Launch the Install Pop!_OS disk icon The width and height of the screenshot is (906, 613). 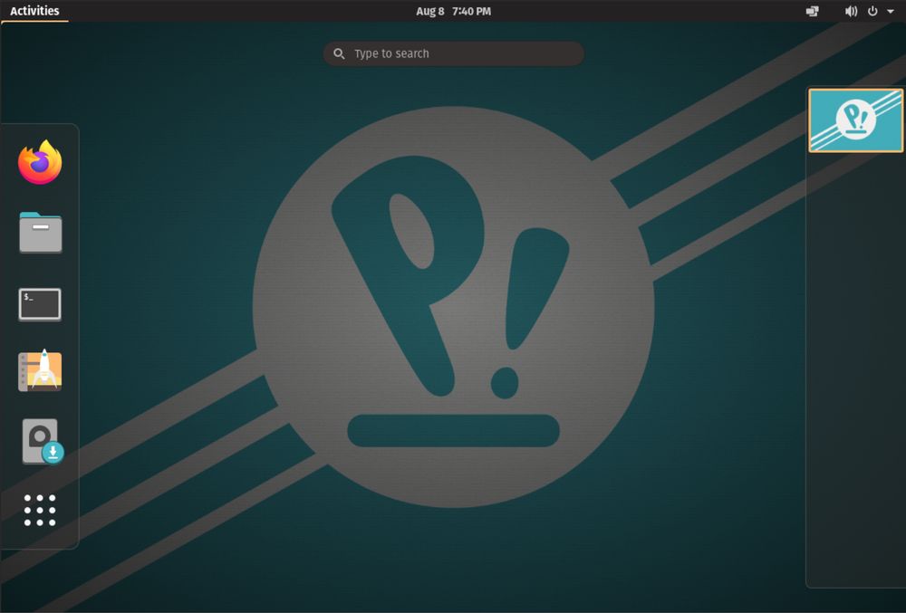click(43, 442)
